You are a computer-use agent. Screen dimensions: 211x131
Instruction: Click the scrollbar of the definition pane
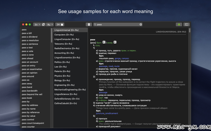[x=190, y=30]
